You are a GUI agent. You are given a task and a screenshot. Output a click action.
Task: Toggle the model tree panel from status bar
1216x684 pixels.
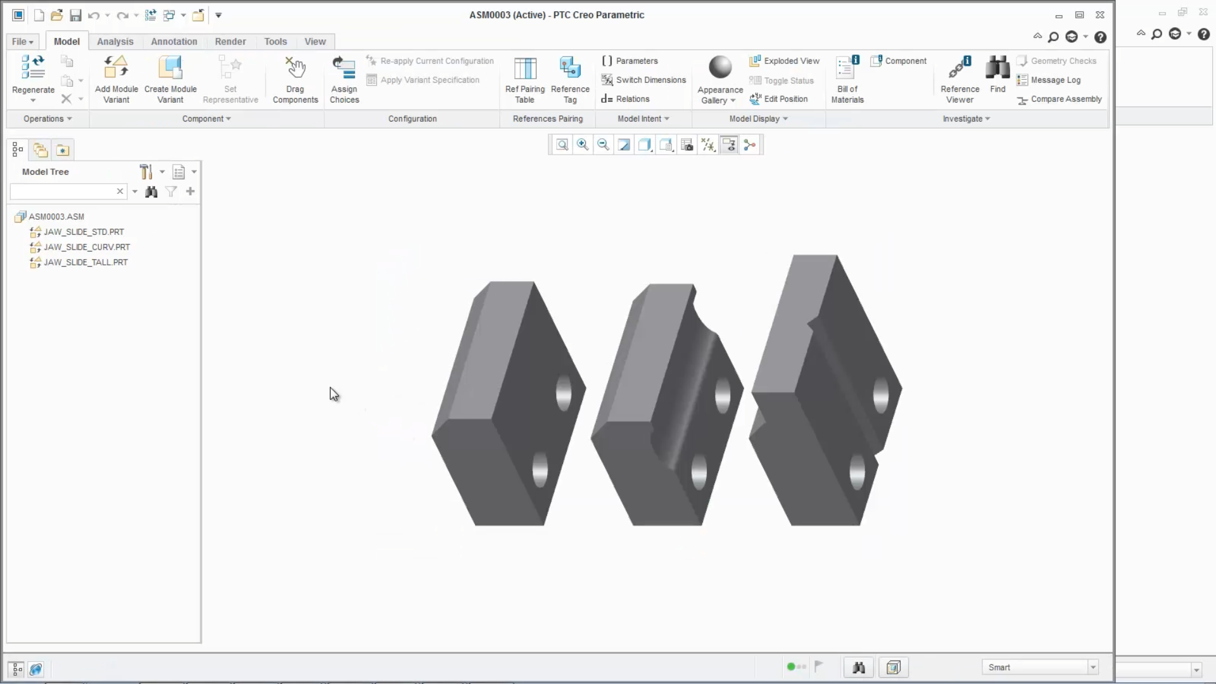[17, 669]
